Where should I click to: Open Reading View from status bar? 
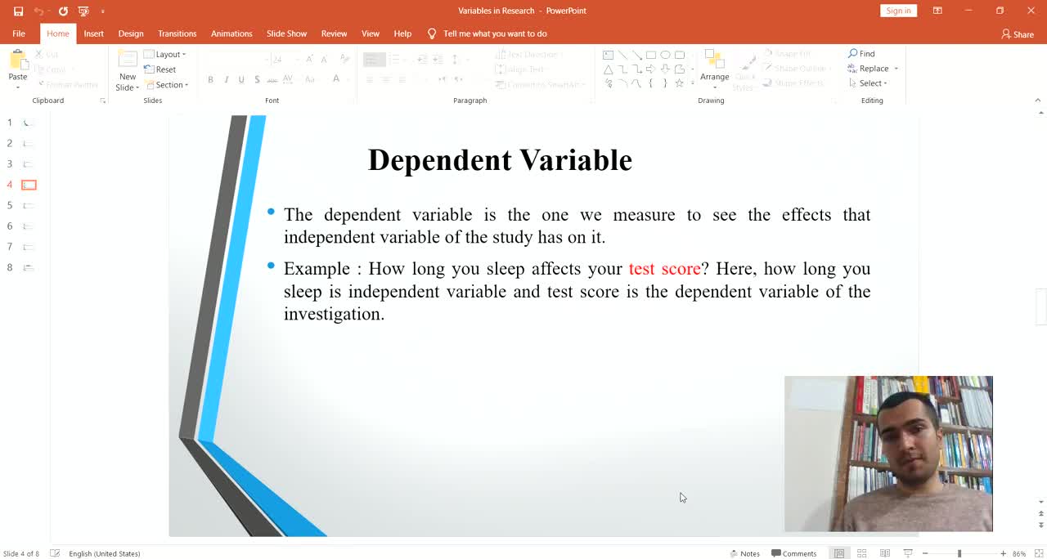tap(884, 553)
